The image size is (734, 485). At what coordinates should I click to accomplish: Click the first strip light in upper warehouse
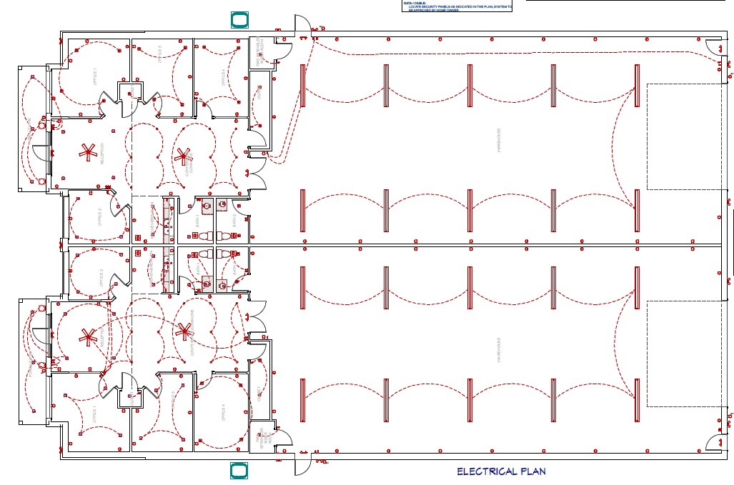pos(302,85)
